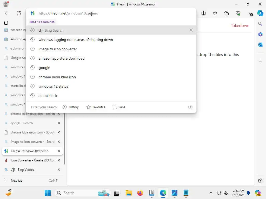Switch to 'Icon Converter - Create ICO' tab
Viewport: 266px width, 199px height.
[32, 160]
